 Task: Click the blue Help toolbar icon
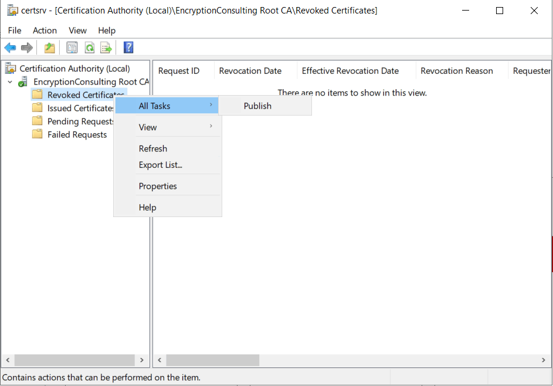tap(128, 48)
